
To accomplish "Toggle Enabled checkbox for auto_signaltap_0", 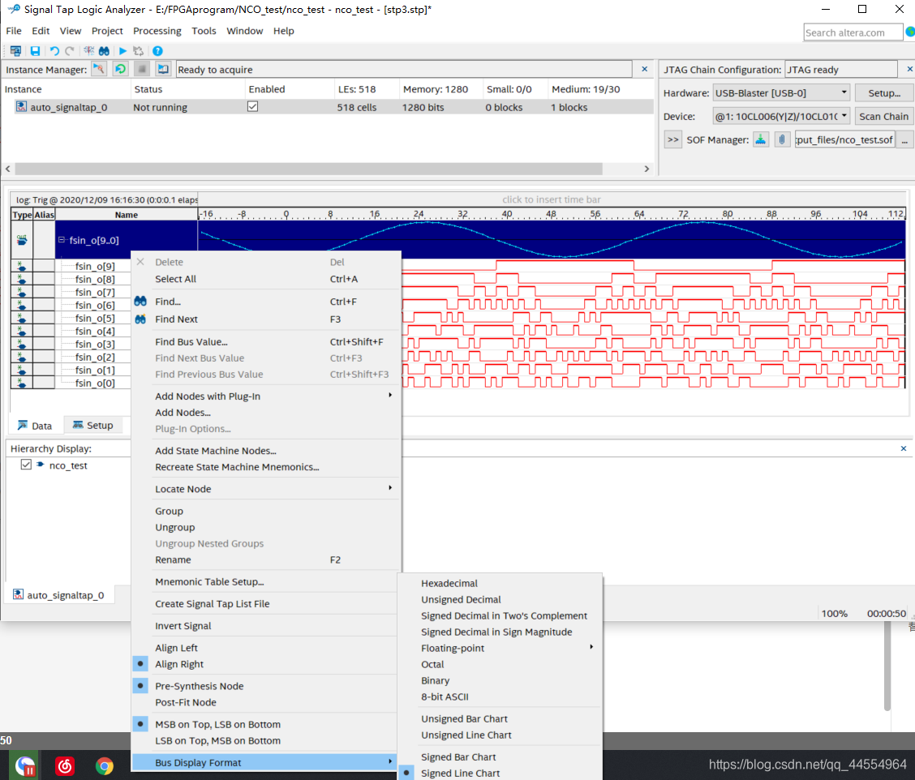I will [252, 107].
